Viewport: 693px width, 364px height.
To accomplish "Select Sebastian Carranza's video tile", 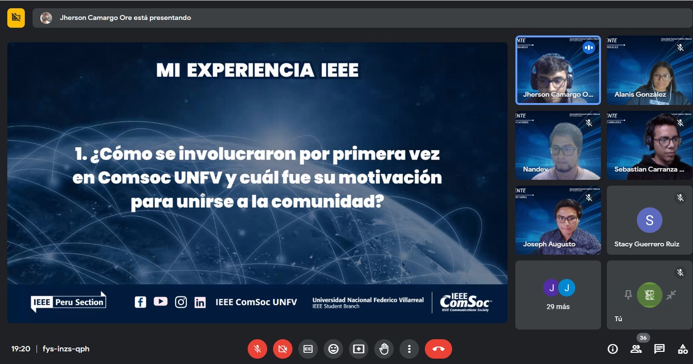I will coord(649,145).
